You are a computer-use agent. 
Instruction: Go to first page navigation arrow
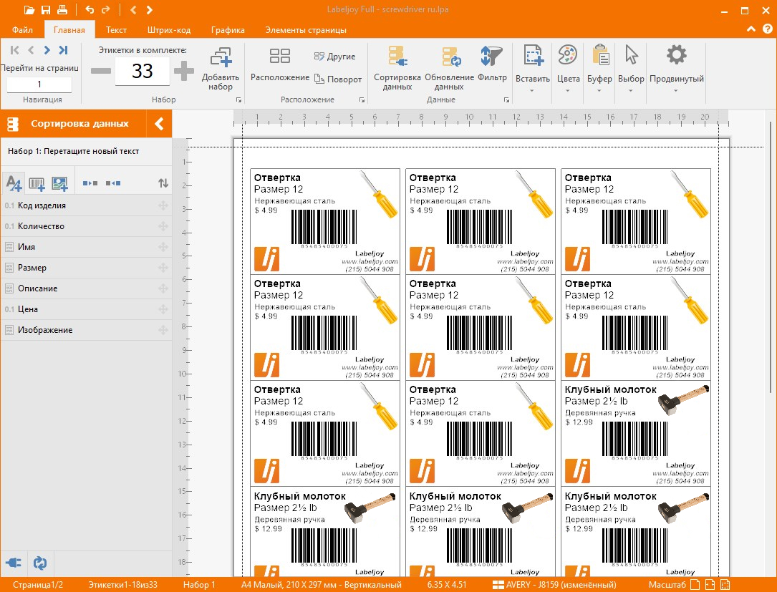(x=14, y=50)
